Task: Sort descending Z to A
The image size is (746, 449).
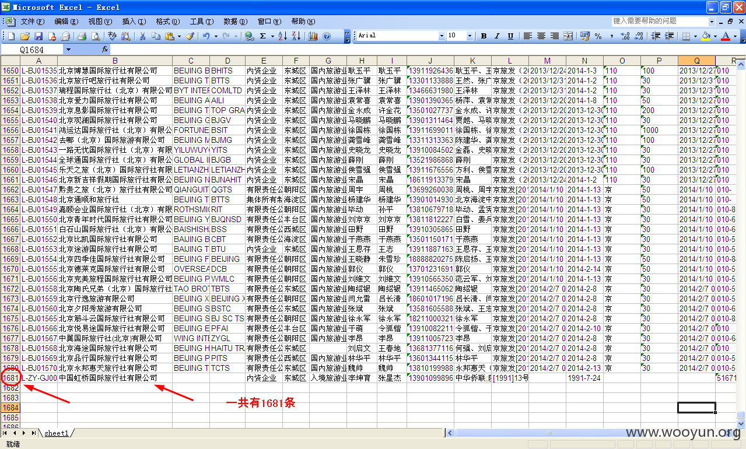Action: pos(296,36)
